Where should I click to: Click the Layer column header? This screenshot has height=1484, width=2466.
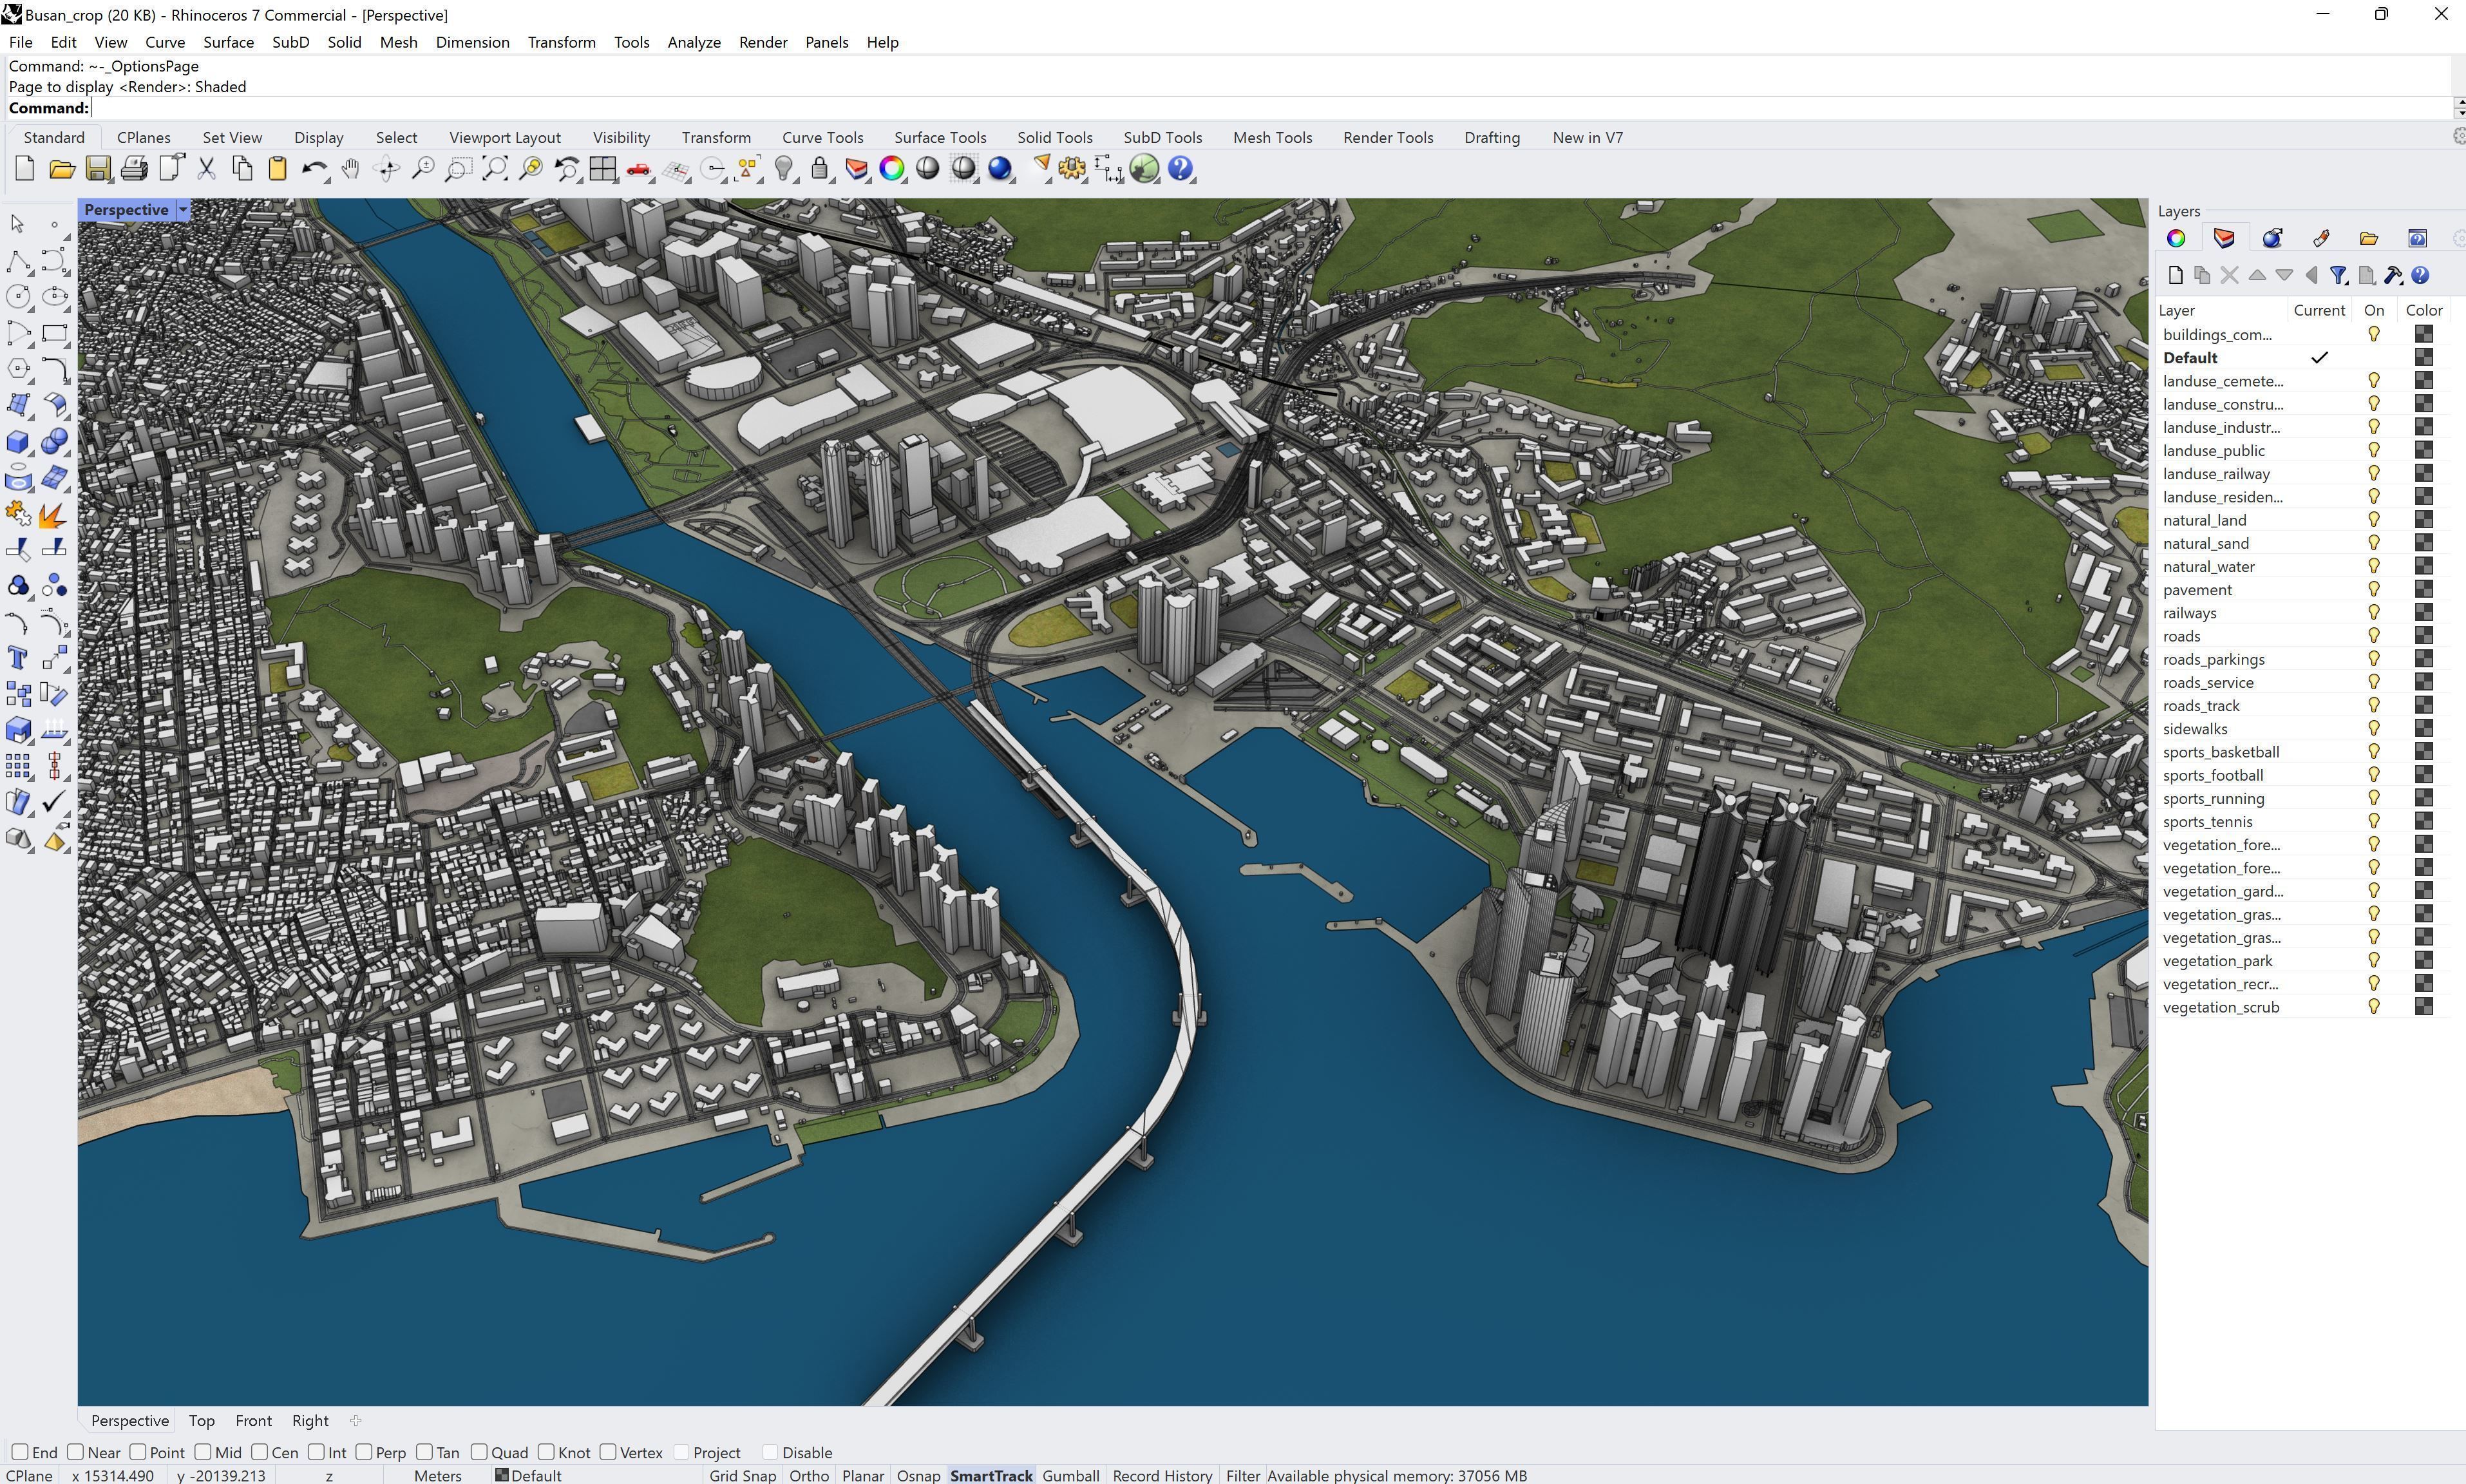2221,310
